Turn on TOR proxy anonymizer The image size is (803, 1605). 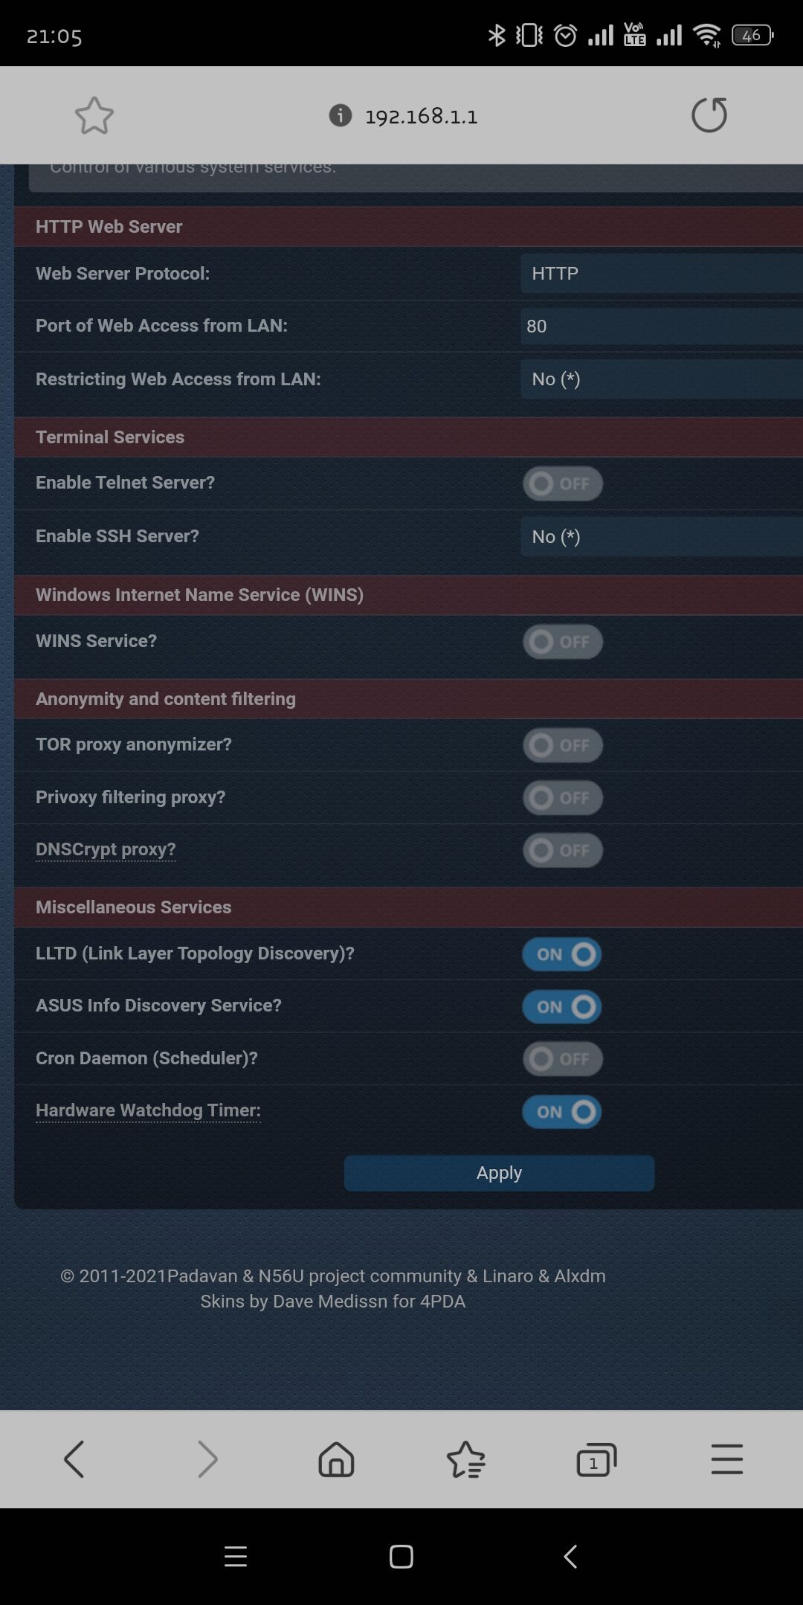(563, 745)
